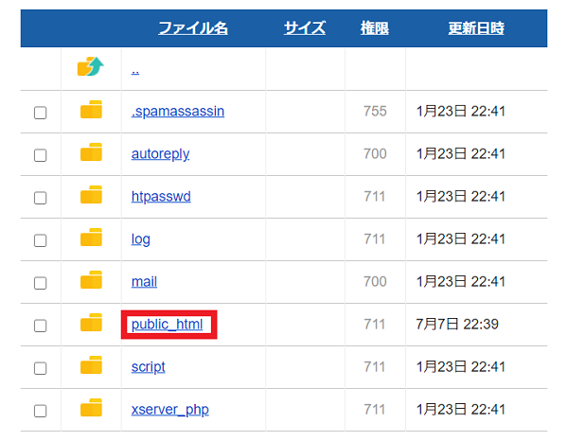568x441 pixels.
Task: Click permission value 700 for mail
Action: 375,282
